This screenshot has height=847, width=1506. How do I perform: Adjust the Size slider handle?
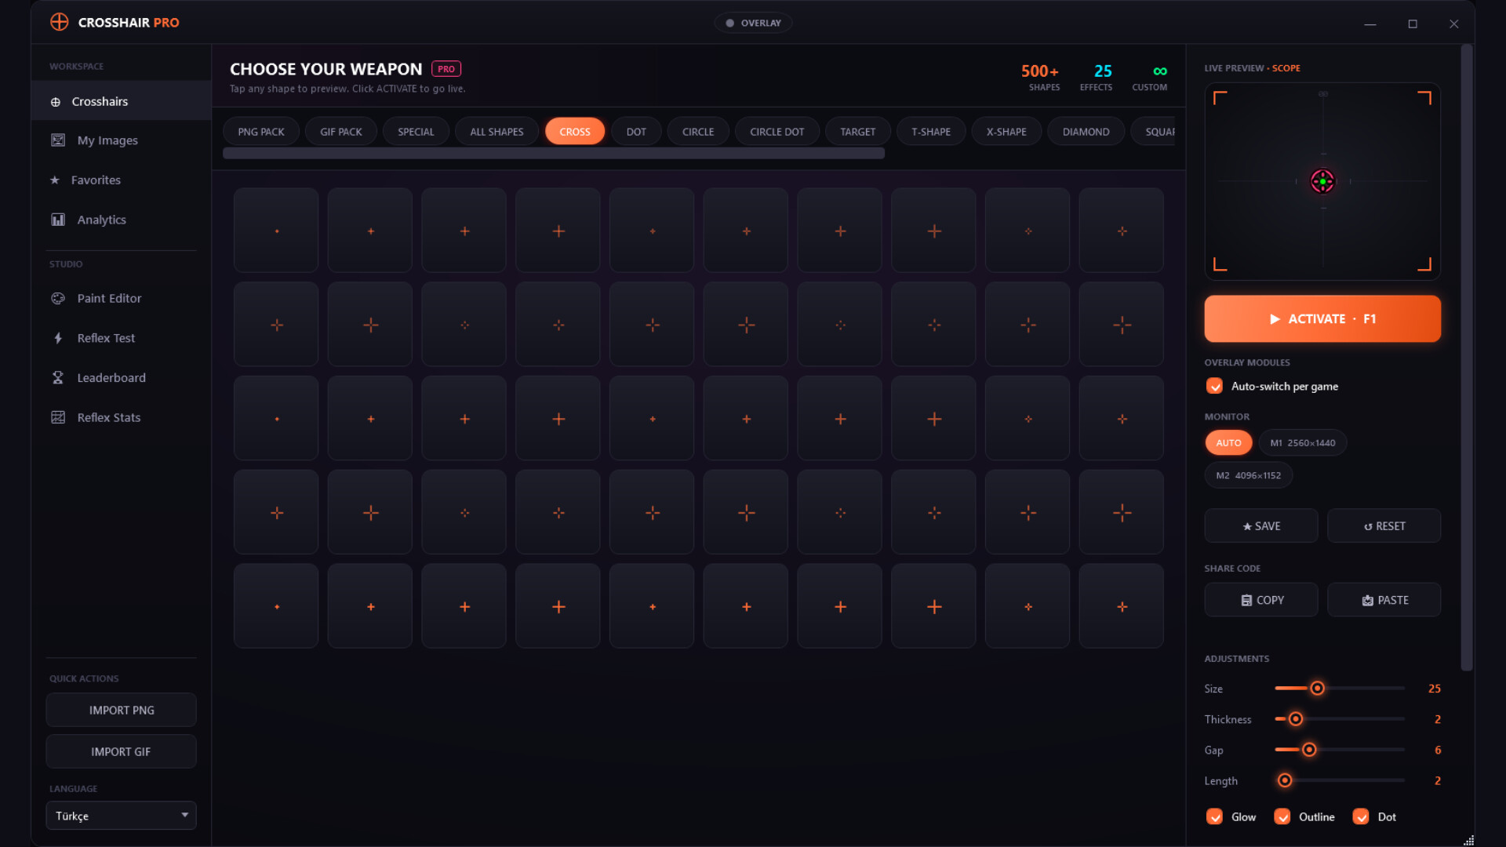pyautogui.click(x=1318, y=689)
